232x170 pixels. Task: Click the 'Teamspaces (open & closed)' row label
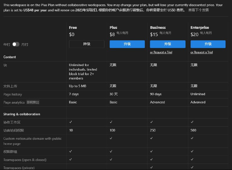25,160
